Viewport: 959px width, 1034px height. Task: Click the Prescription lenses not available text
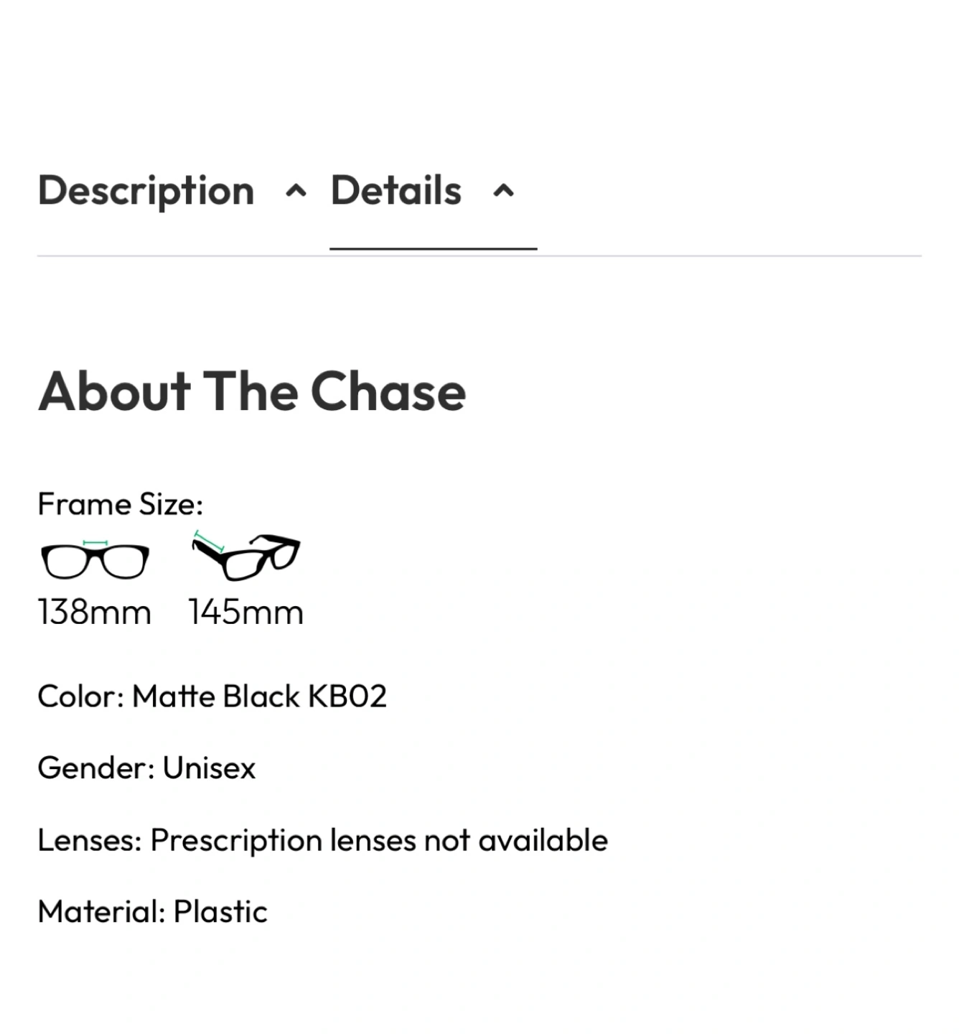click(379, 840)
